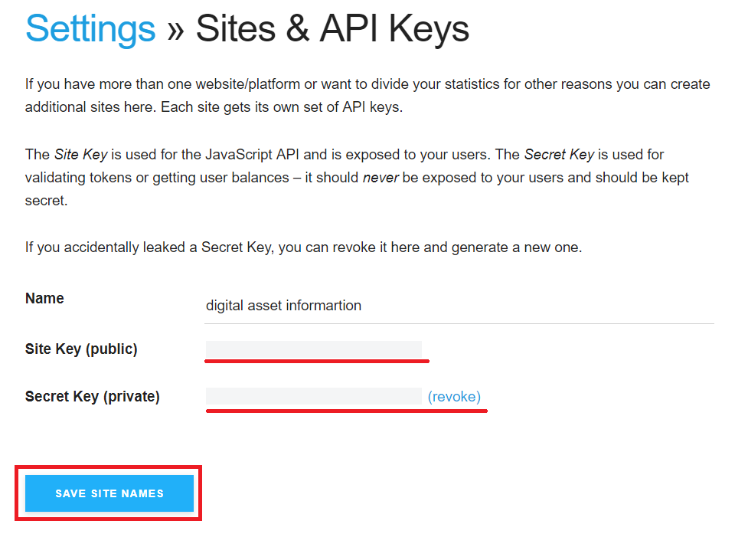Open the Settings breadcrumb link
This screenshot has height=534, width=748.
tap(90, 29)
